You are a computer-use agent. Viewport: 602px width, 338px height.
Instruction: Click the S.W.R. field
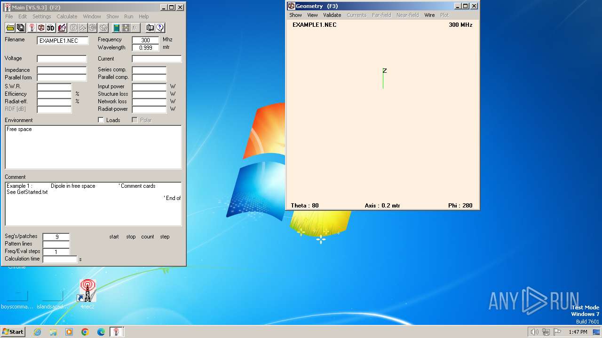[x=54, y=87]
